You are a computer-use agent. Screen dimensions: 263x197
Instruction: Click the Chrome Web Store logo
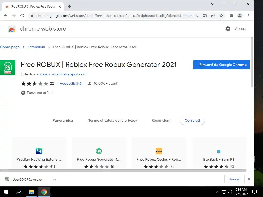coord(12,29)
